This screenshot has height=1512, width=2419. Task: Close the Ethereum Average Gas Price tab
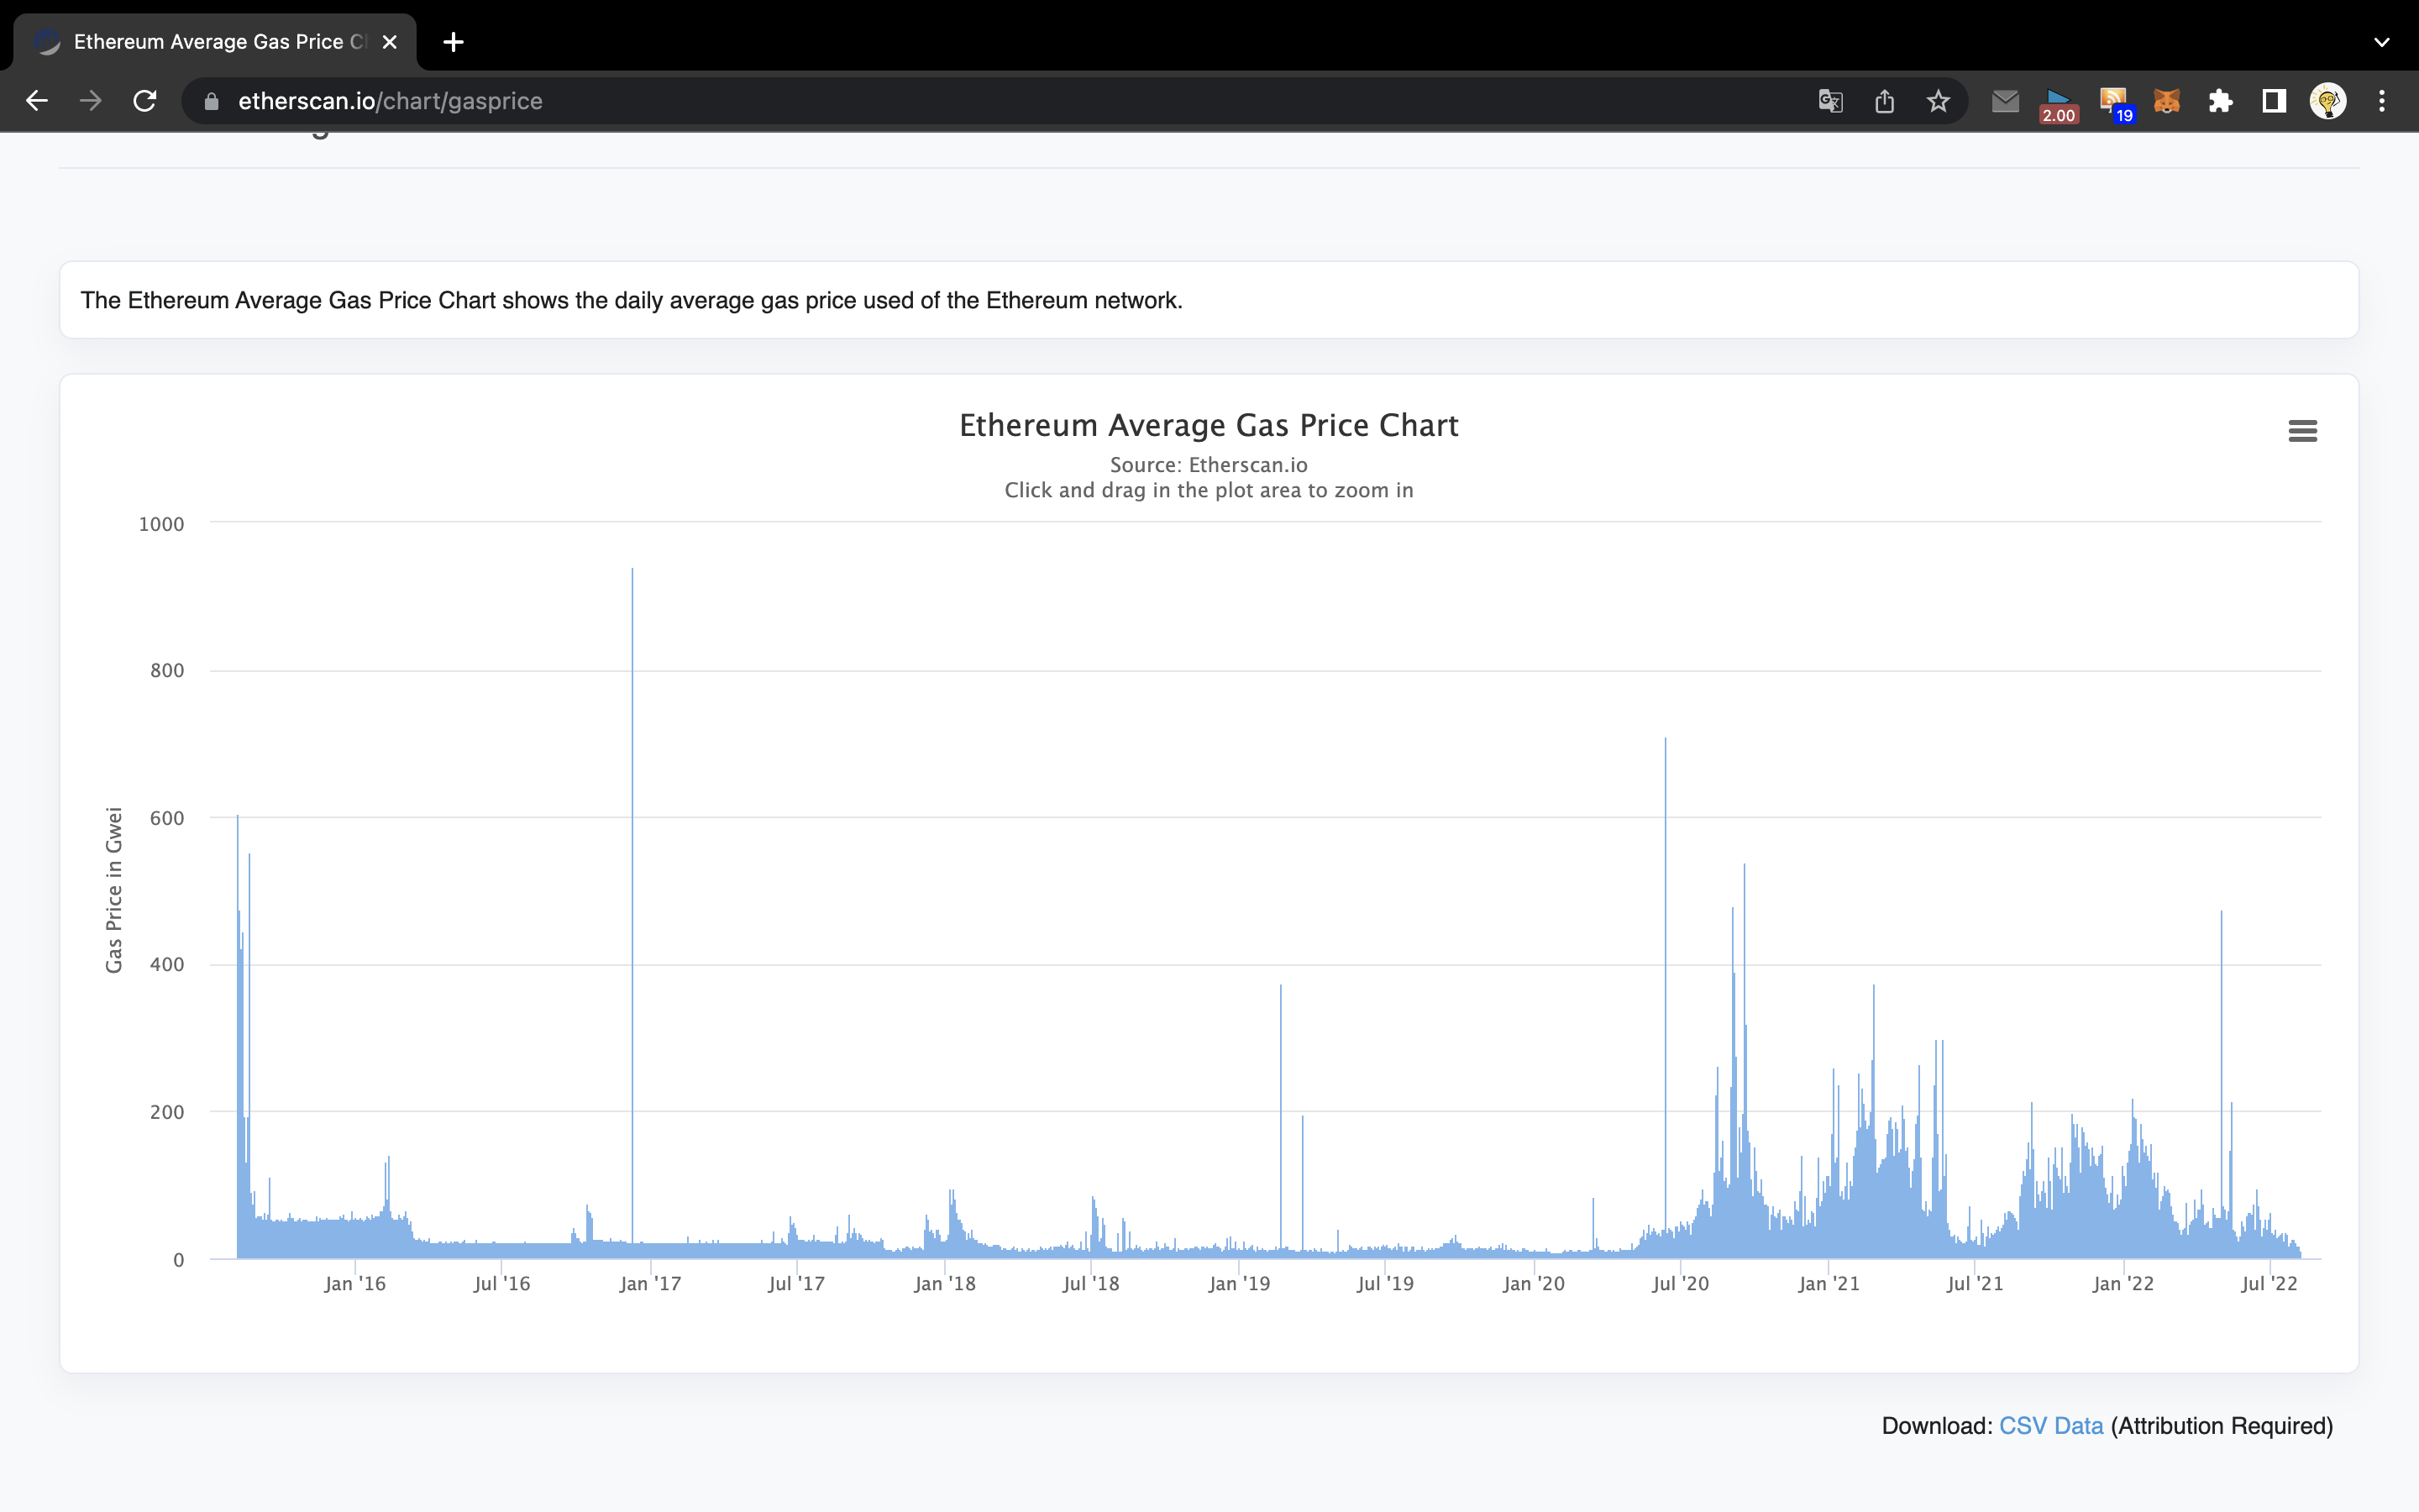pyautogui.click(x=390, y=42)
